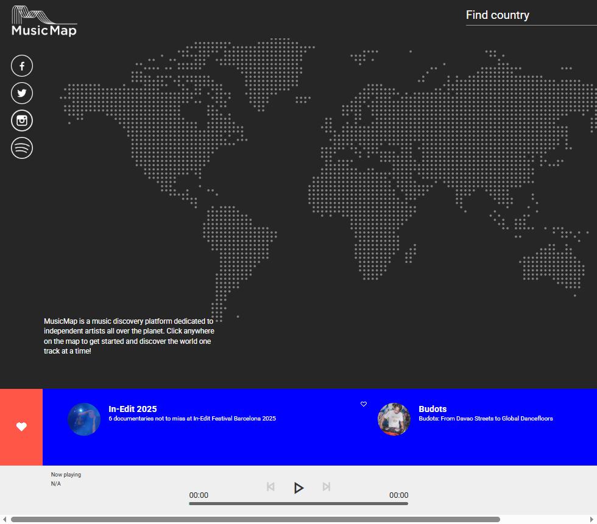Click Africa on the dotted map
The image size is (597, 524).
pyautogui.click(x=362, y=220)
